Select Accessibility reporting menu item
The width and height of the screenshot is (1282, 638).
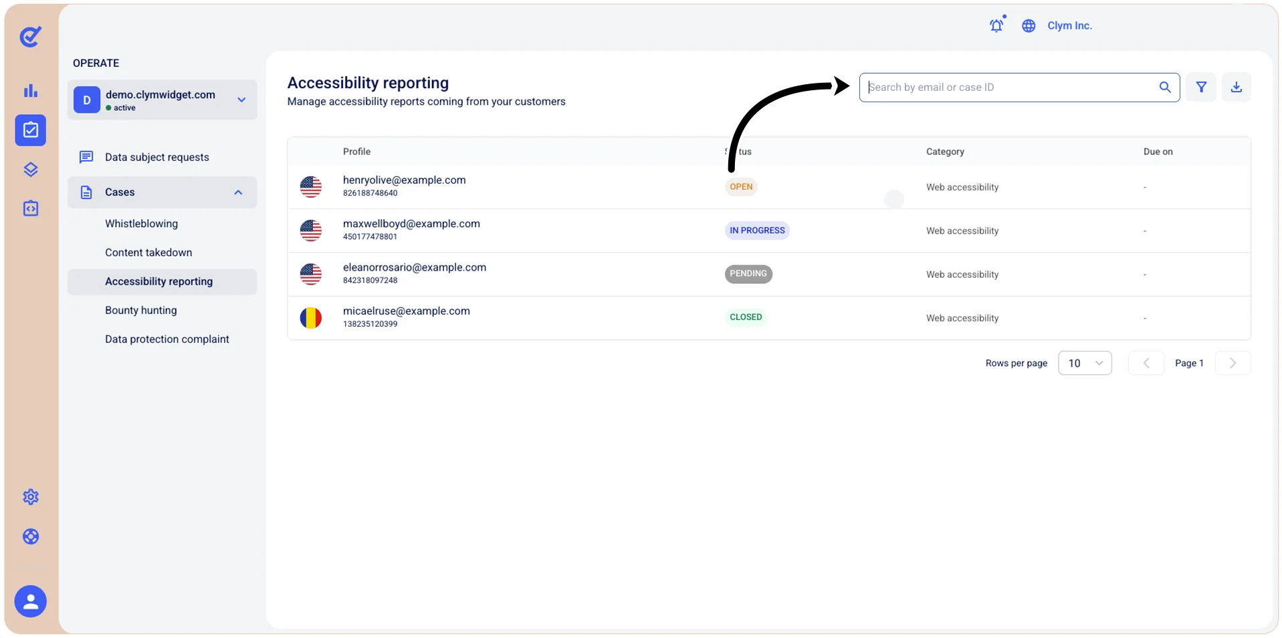click(x=163, y=282)
